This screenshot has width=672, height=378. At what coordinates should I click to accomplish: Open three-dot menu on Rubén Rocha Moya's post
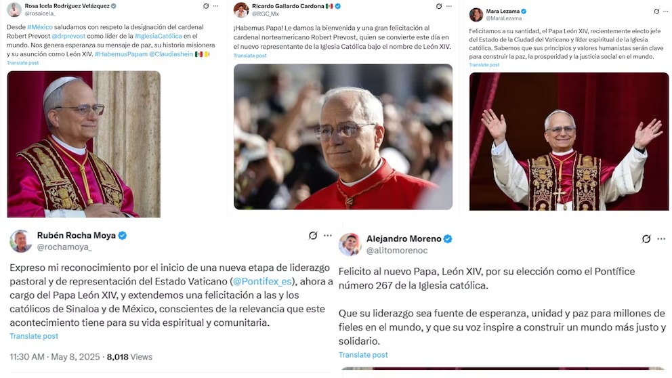click(328, 235)
